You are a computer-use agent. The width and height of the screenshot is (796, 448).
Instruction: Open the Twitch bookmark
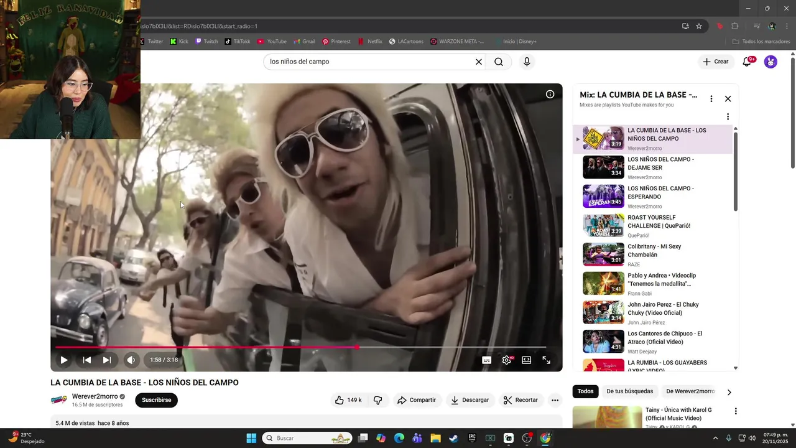[x=206, y=42]
